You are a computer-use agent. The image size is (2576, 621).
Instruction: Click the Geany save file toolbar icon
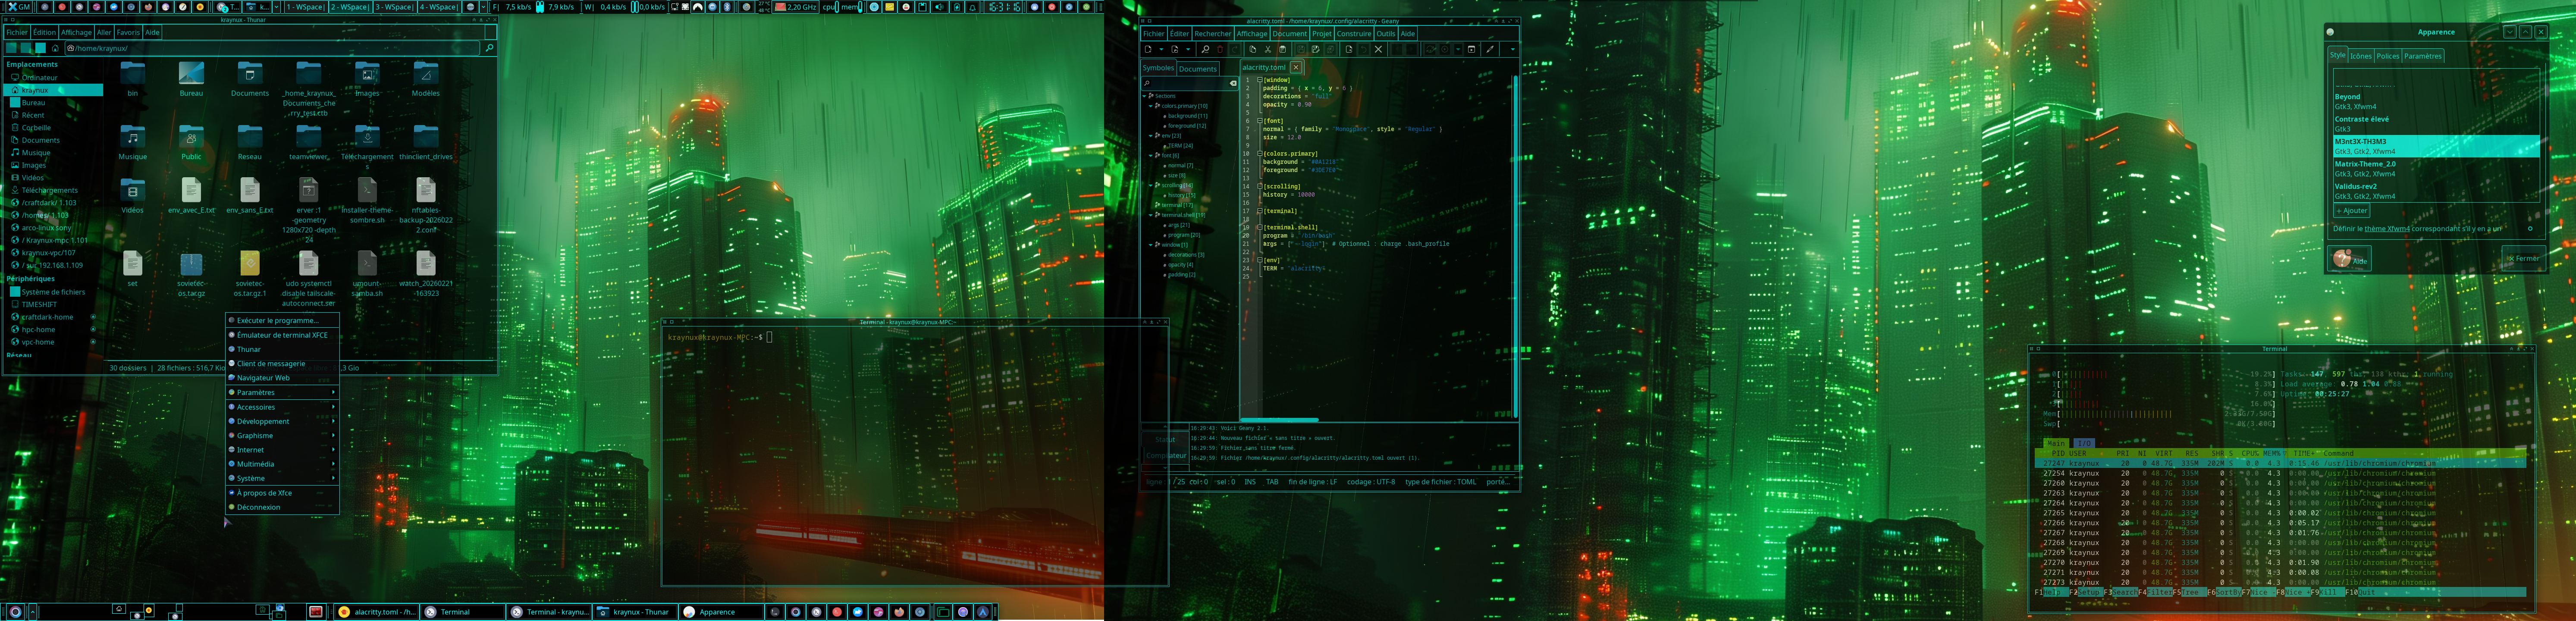point(1301,49)
